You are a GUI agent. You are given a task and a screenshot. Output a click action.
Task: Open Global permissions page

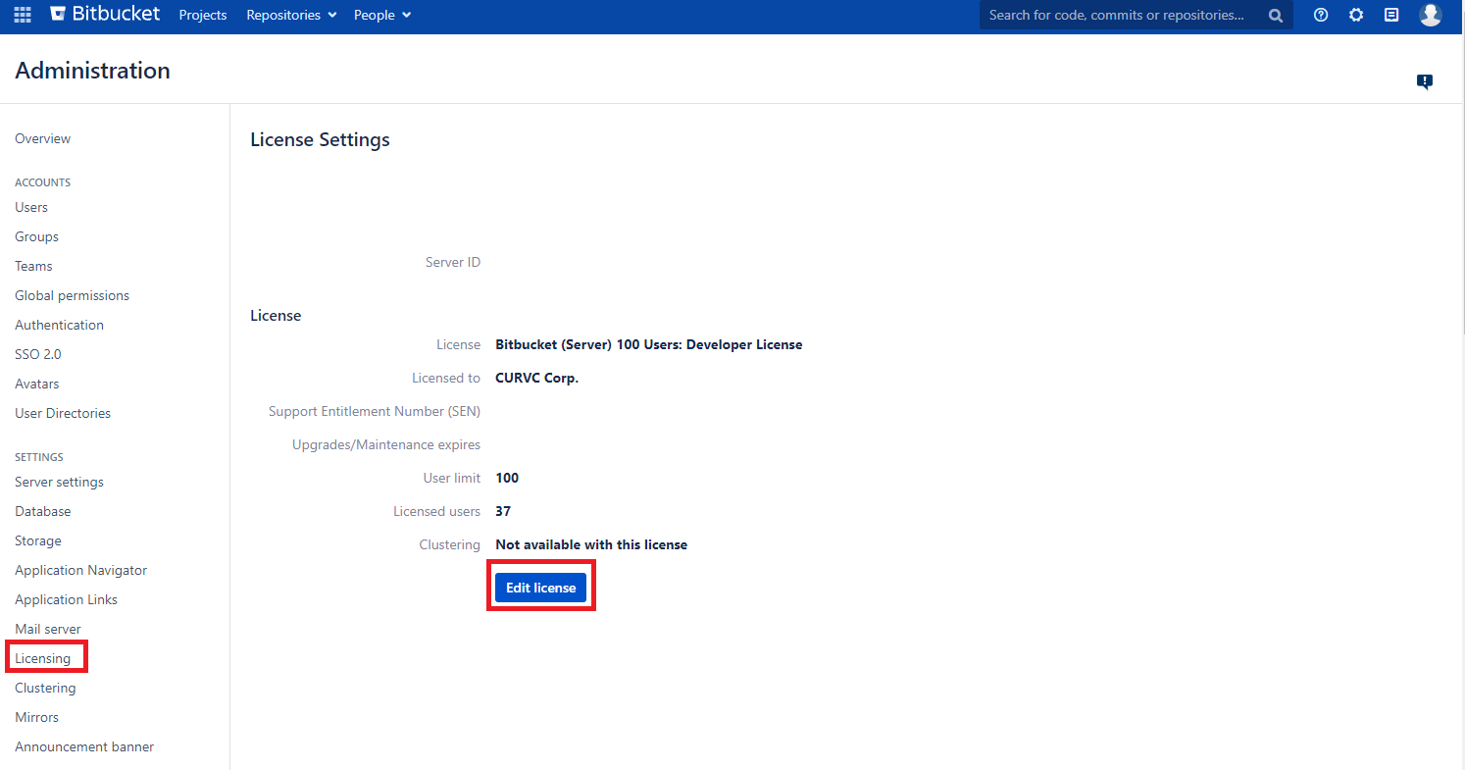point(73,295)
